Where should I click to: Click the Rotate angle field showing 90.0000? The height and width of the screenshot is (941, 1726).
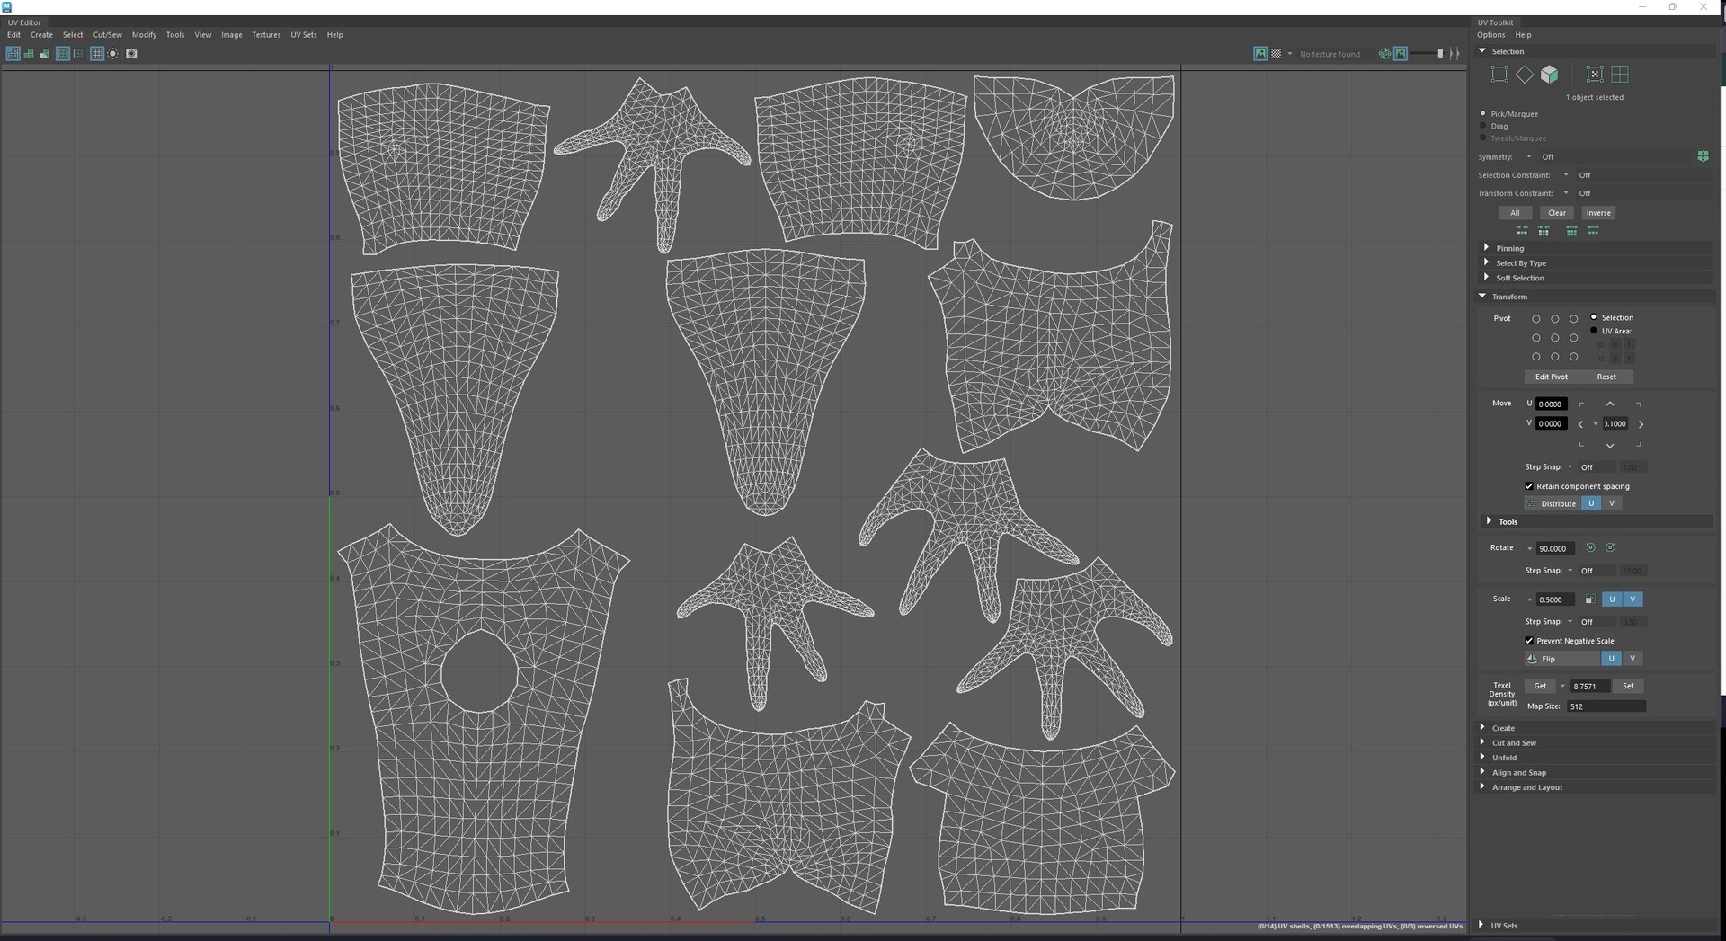[1554, 548]
